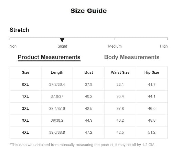Select the 3XL size row label
Image resolution: width=172 pixels, height=153 pixels.
pyautogui.click(x=25, y=120)
